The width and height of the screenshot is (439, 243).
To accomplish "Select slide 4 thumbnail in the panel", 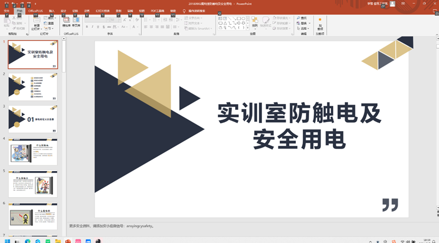I will pyautogui.click(x=33, y=153).
